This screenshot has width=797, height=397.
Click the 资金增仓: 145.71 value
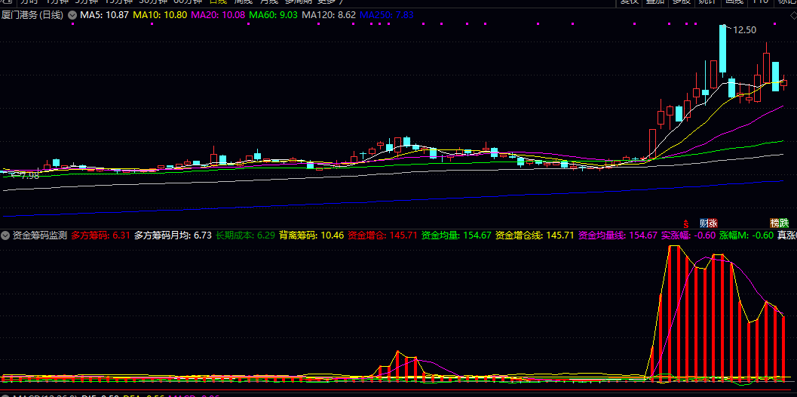tap(383, 235)
